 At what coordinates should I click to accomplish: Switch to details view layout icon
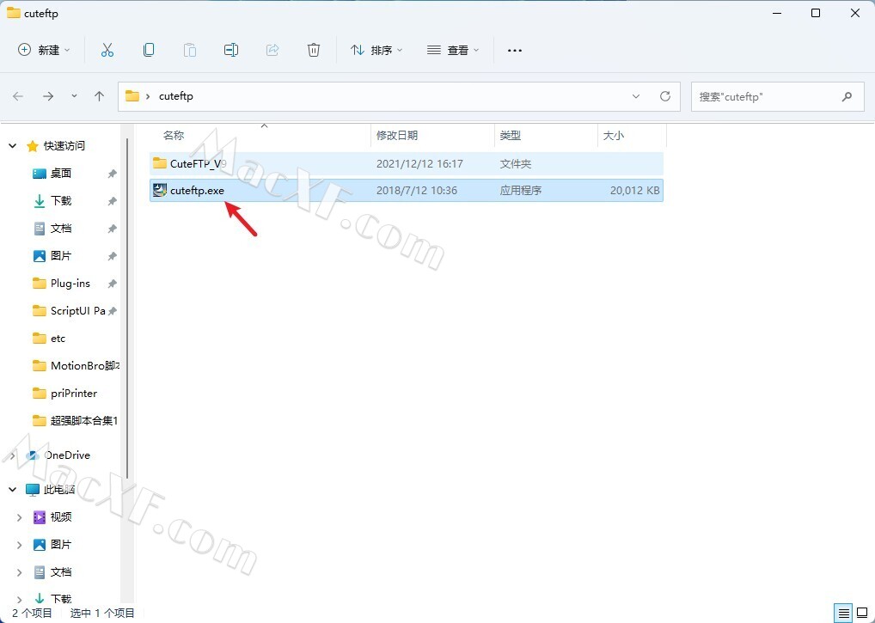click(x=844, y=613)
